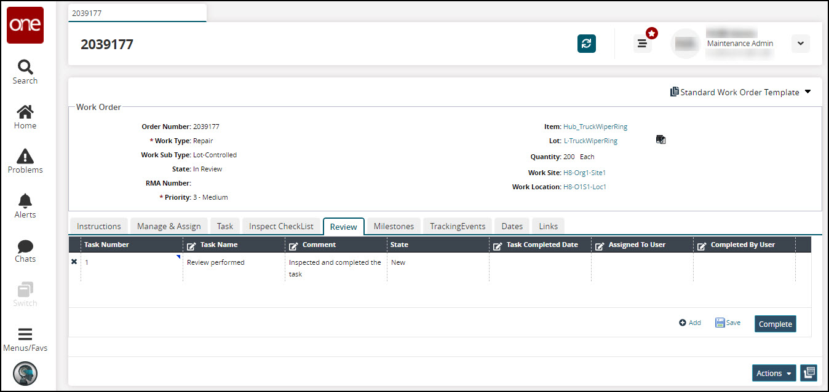
Task: Click the user avatar picture
Action: point(686,44)
